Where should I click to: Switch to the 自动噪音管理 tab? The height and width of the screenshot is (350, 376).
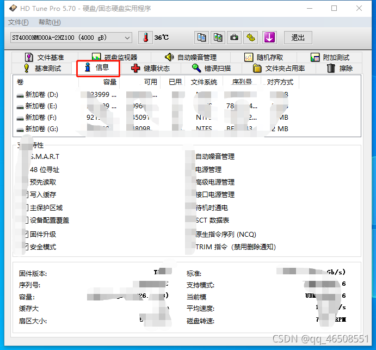tap(190, 57)
